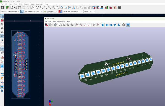Rotate the selection clockwise
The image size is (165, 106).
click(66, 7)
